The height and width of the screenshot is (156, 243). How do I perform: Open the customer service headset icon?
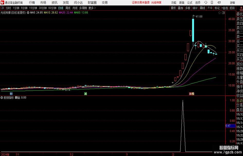coord(206,3)
